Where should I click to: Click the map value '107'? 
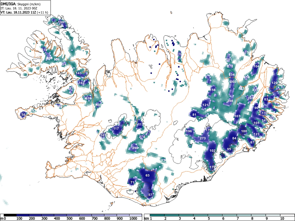pos(237,116)
